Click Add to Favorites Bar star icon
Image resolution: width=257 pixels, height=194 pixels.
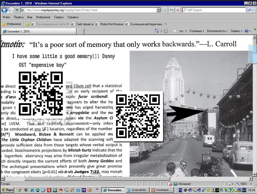pyautogui.click(x=27, y=24)
